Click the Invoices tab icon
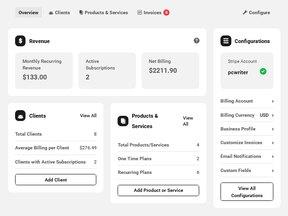Viewport: 288px width, 216px height. coord(140,12)
